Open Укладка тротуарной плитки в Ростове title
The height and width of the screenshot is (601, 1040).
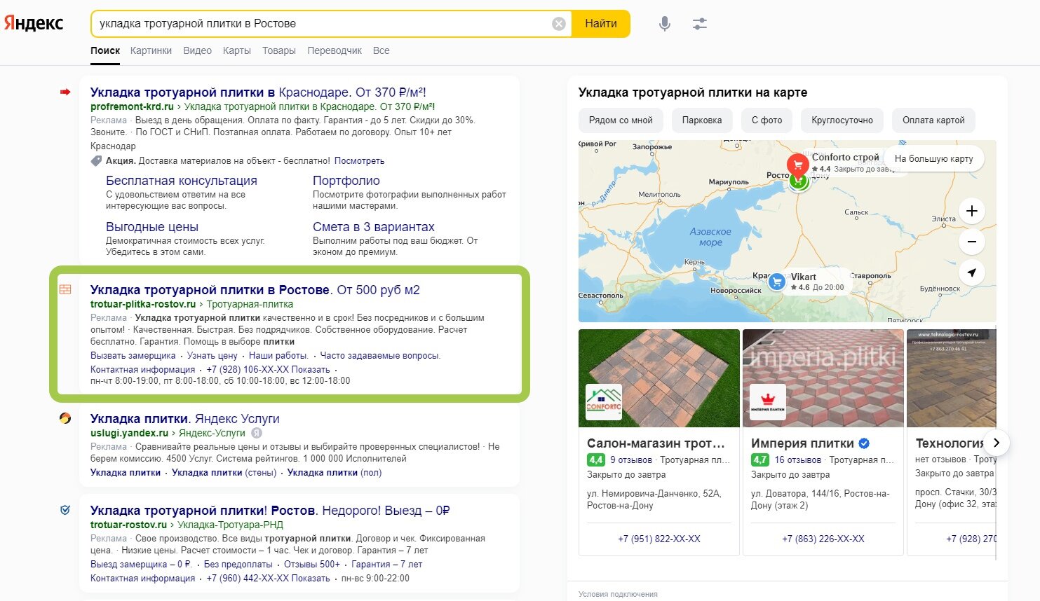click(255, 290)
